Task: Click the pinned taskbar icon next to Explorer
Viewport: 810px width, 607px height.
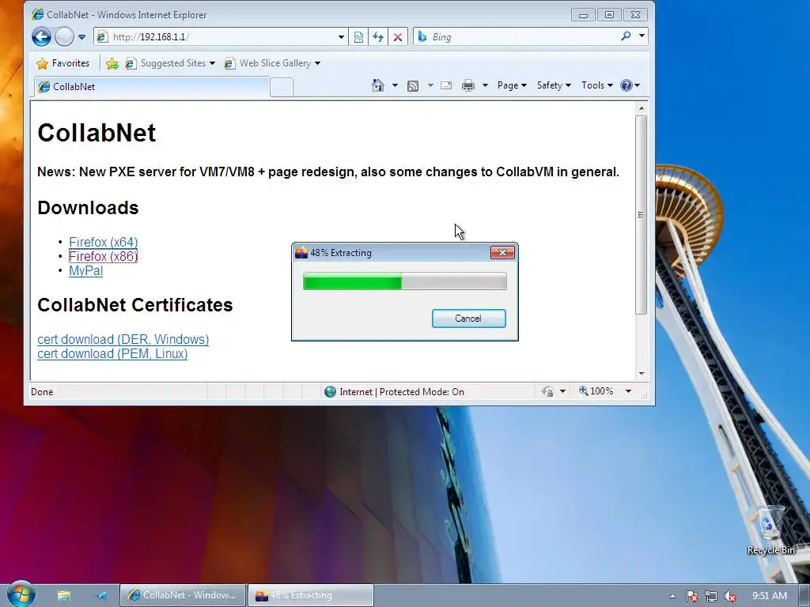Action: [x=101, y=596]
